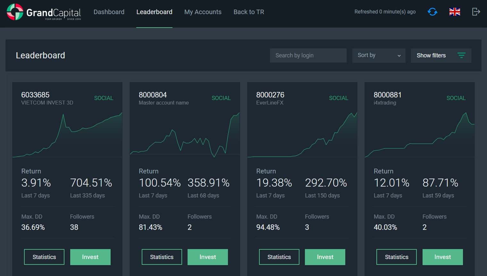Click the blue refresh icon

(432, 12)
